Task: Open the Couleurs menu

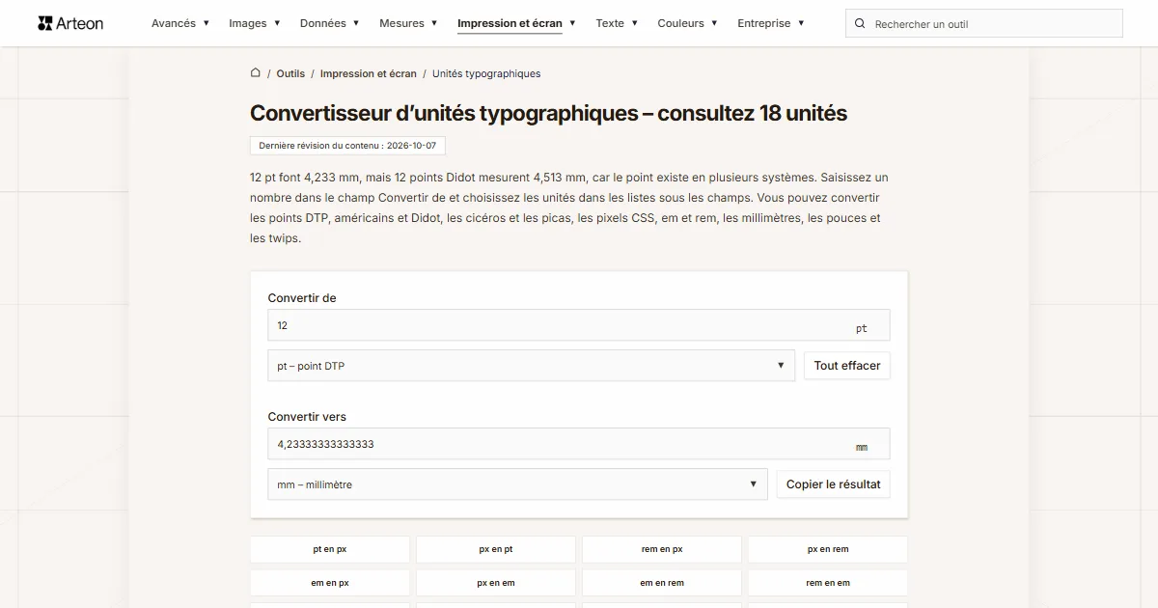Action: (687, 23)
